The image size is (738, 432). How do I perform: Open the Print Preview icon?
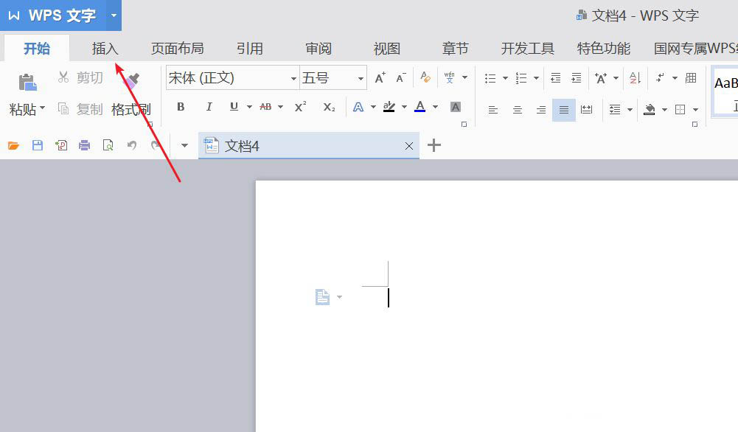tap(108, 144)
